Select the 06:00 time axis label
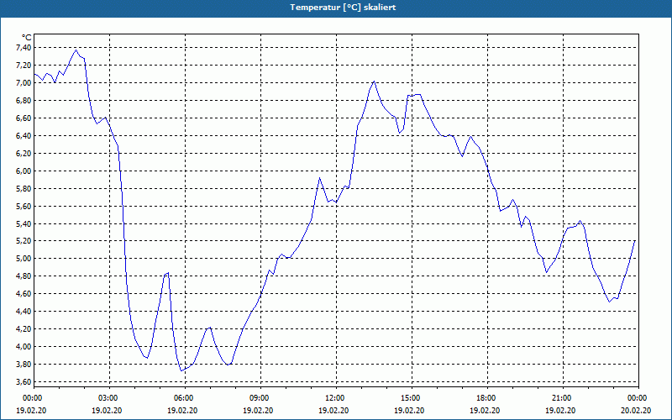 click(185, 397)
